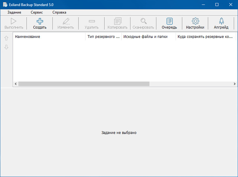This screenshot has width=238, height=177.
Task: Click the horizontal scrollbar left arrow
Action: tap(16, 84)
